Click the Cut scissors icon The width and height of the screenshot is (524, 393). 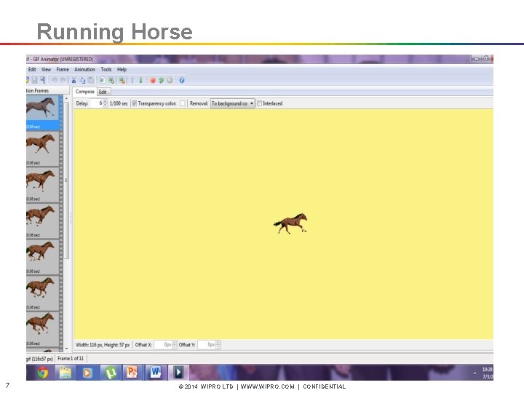click(x=74, y=80)
